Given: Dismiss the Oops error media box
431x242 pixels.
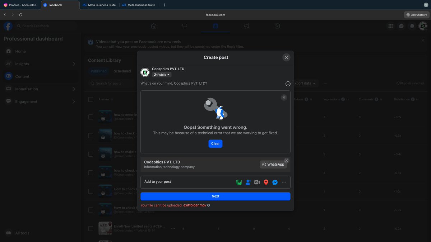Looking at the screenshot, I should coord(284,98).
